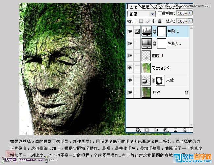Select 背景 layer thumbnail
This screenshot has width=214, height=165.
146,92
